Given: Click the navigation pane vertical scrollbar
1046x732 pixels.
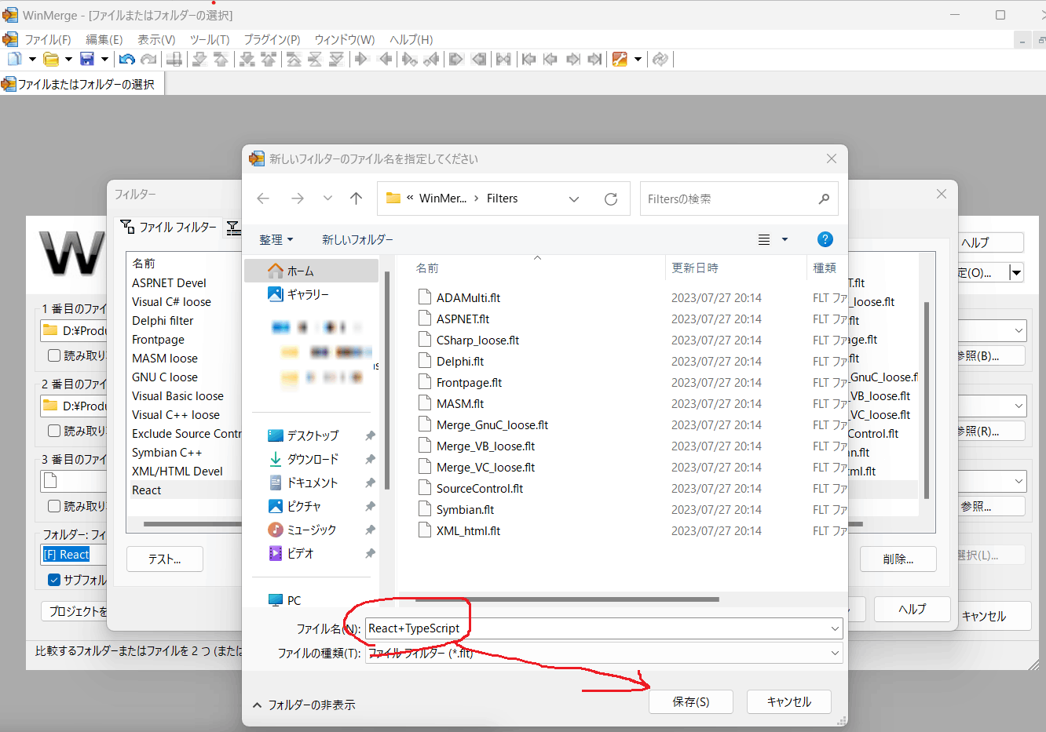Looking at the screenshot, I should 386,381.
